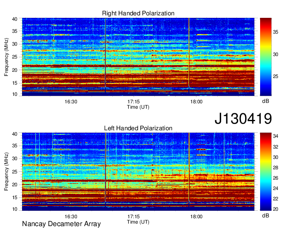Click 16:30 tick under left-handed plot
The height and width of the screenshot is (229, 283).
click(x=71, y=217)
